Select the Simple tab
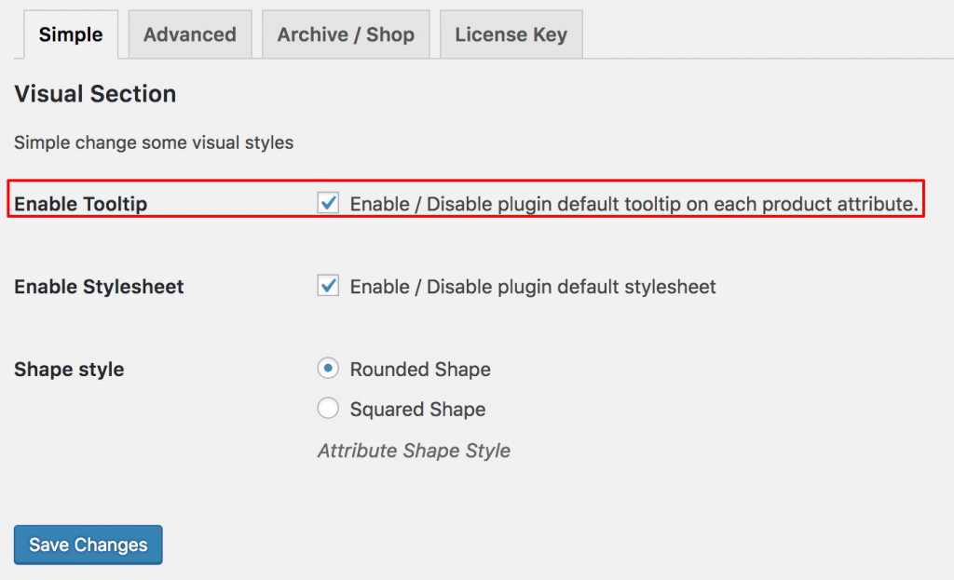The height and width of the screenshot is (580, 954). coord(69,34)
